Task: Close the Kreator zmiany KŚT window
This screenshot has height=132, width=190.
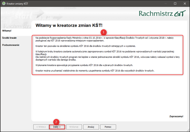Action: point(185,4)
